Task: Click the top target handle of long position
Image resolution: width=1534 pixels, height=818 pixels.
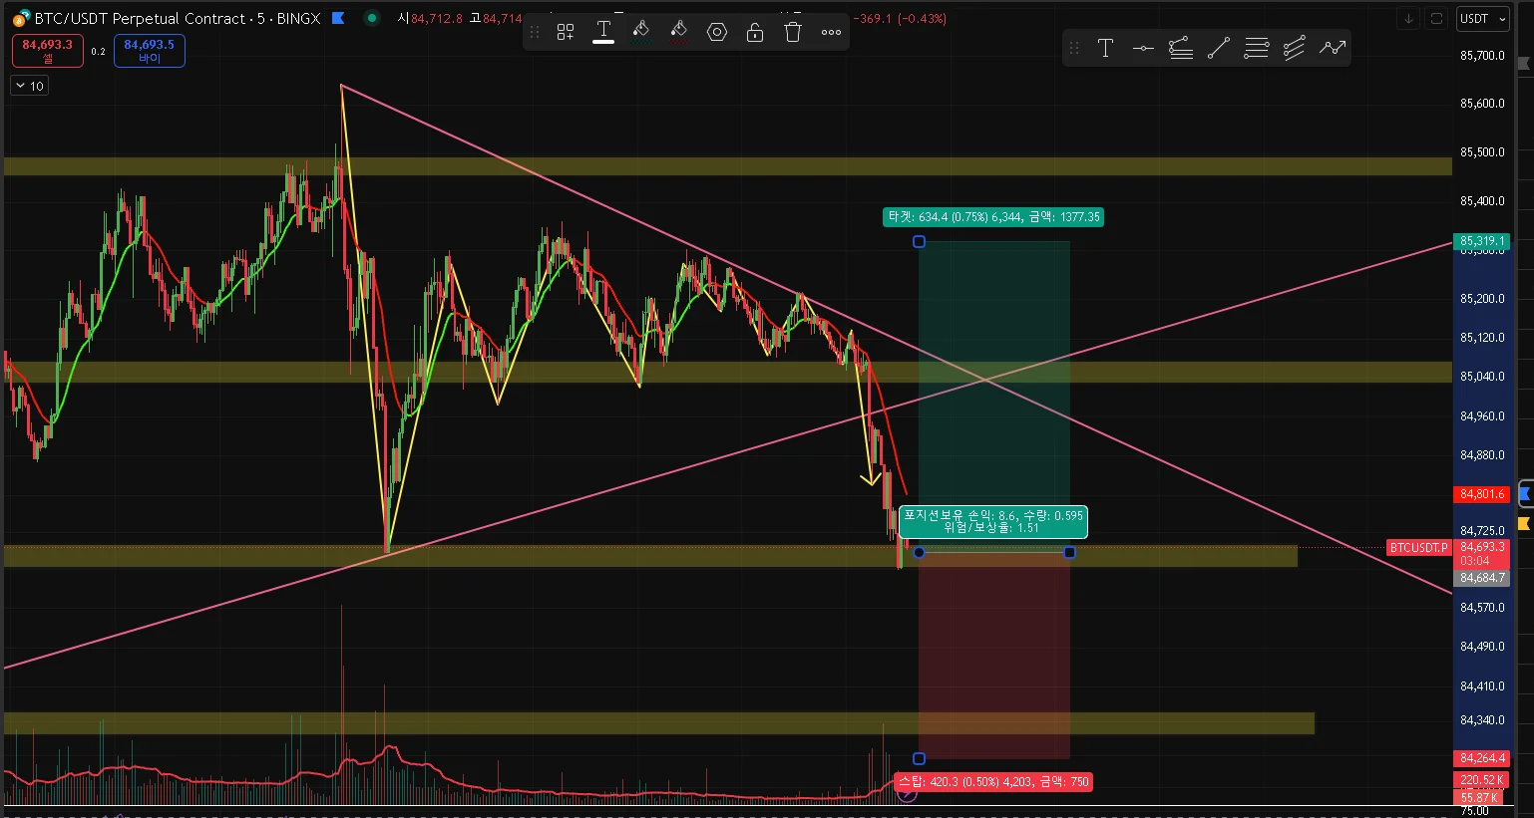Action: [x=920, y=242]
